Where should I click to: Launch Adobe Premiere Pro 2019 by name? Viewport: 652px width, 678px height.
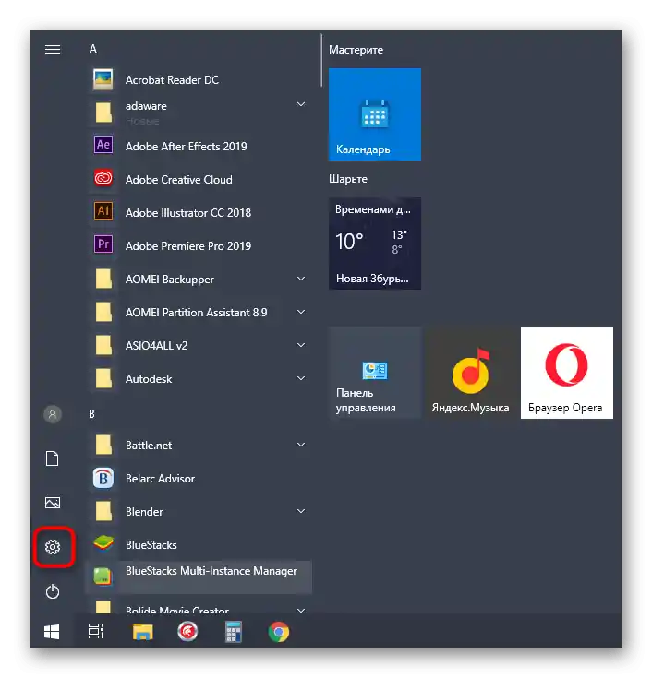[x=188, y=246]
